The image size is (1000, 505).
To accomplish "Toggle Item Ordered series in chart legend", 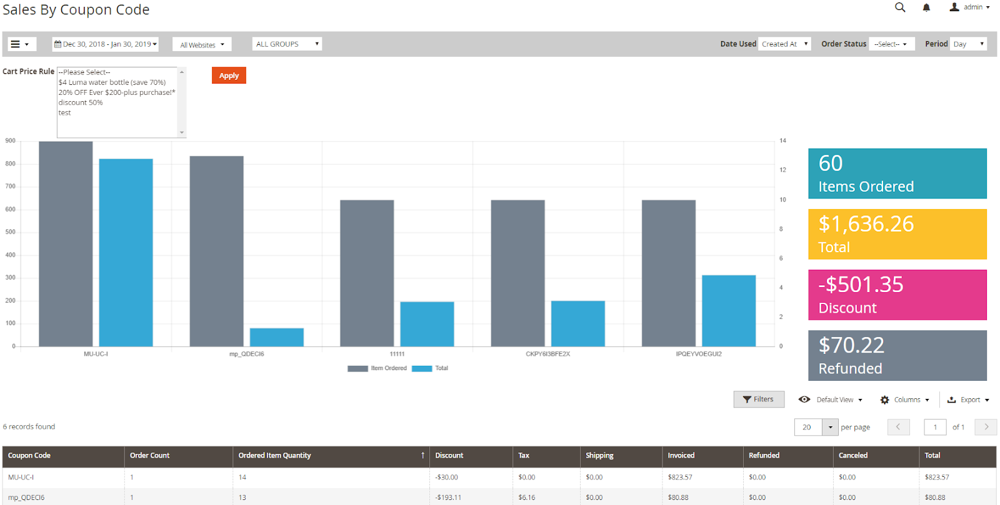I will [377, 368].
